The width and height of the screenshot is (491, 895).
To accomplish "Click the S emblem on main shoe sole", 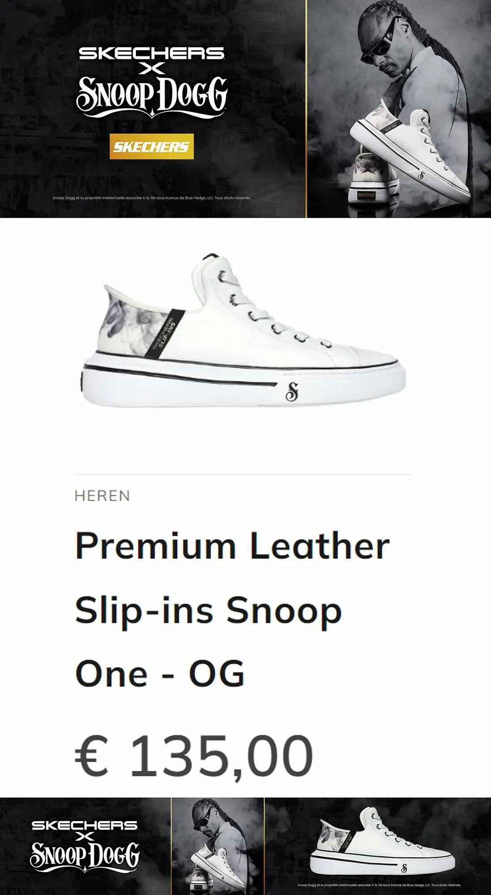I will (292, 392).
